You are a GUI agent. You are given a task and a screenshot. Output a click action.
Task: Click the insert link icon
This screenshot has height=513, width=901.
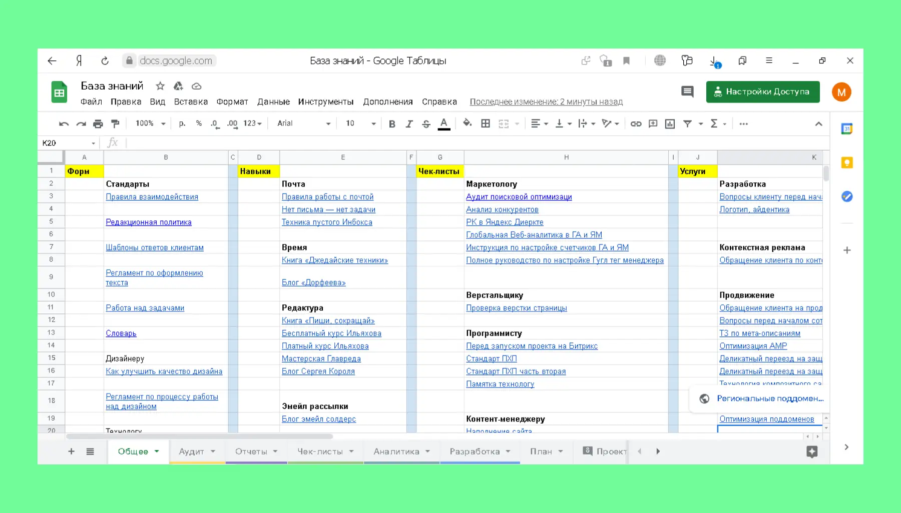[636, 123]
